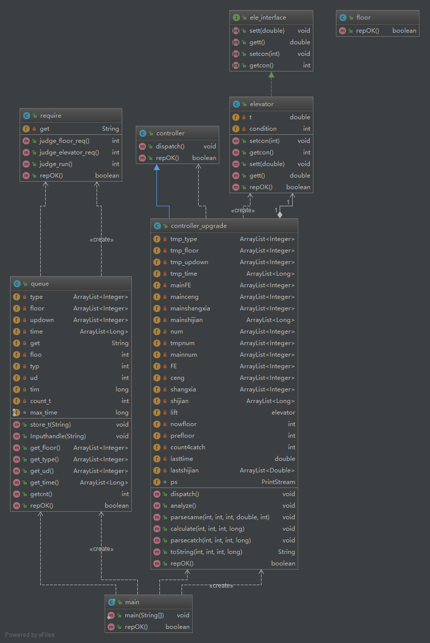
Task: Select the require class title
Action: pyautogui.click(x=50, y=116)
